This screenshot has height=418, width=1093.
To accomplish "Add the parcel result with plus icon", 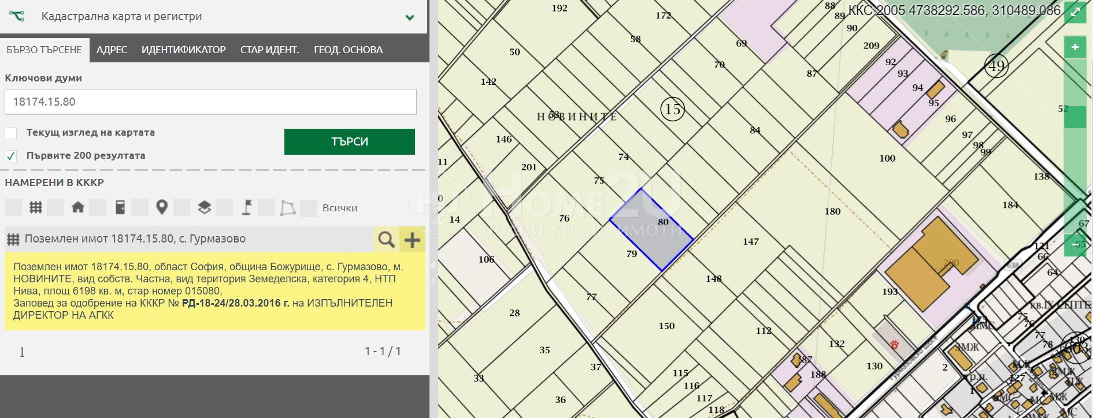I will tap(412, 239).
